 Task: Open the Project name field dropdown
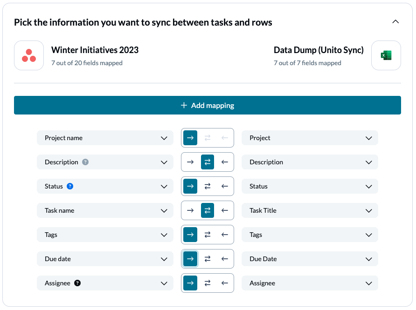(164, 138)
